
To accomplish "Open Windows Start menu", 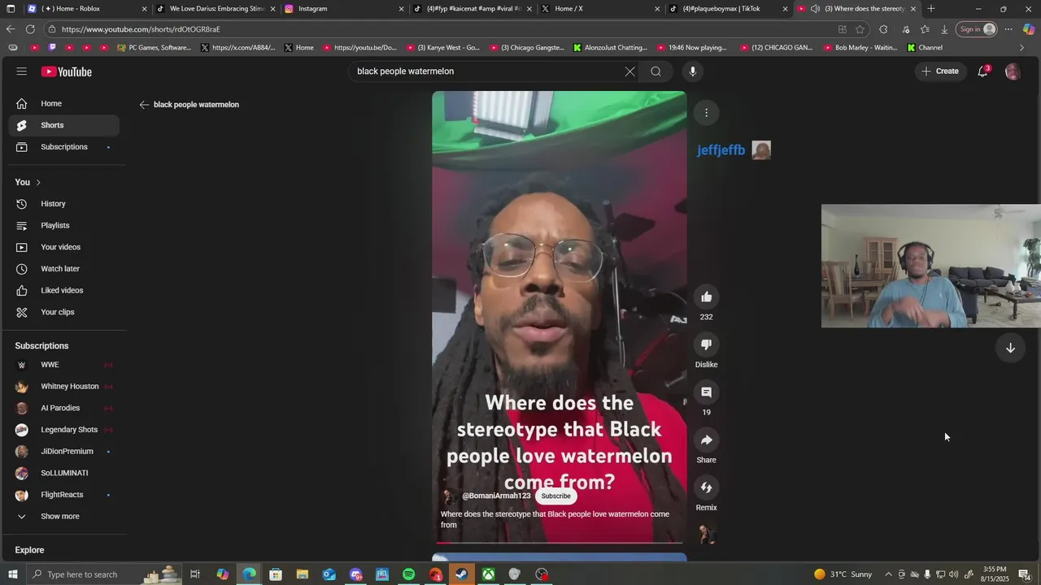I will point(12,574).
